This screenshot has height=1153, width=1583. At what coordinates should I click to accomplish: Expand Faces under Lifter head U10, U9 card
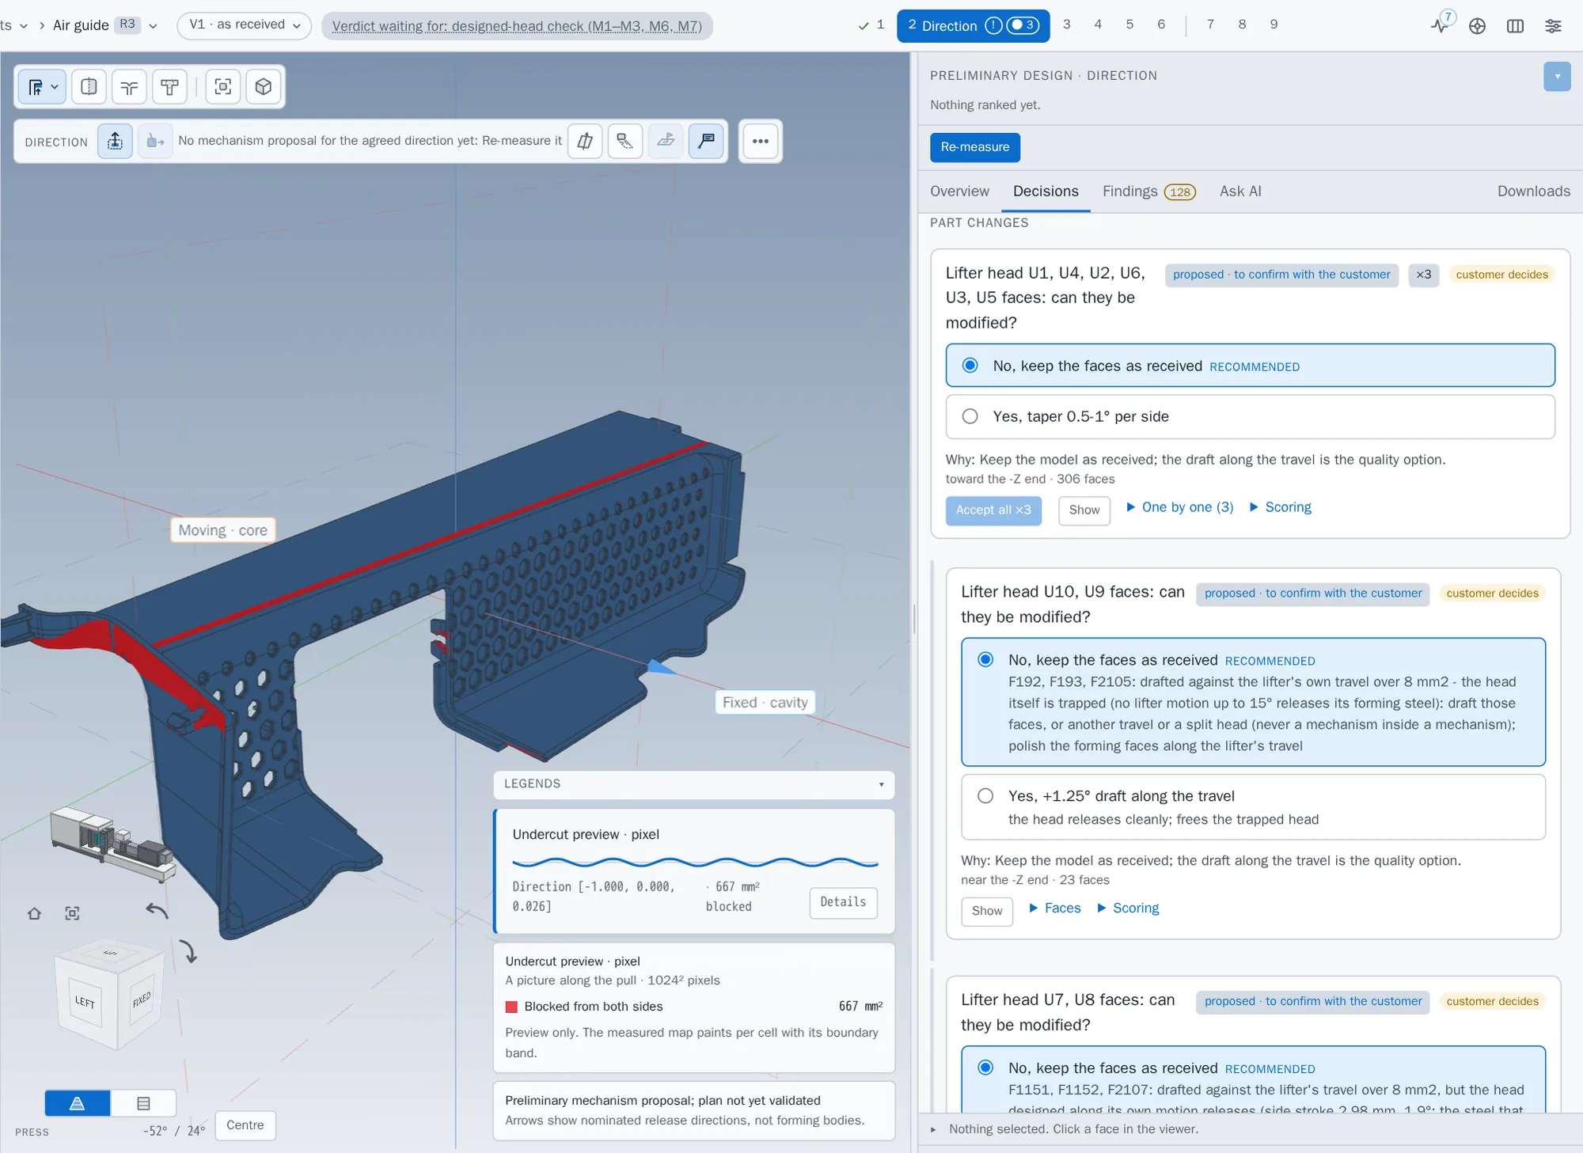1054,908
